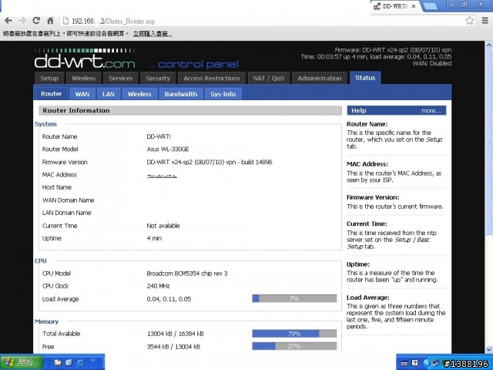Click the page icon in the address bar
The image size is (493, 370).
(x=65, y=21)
